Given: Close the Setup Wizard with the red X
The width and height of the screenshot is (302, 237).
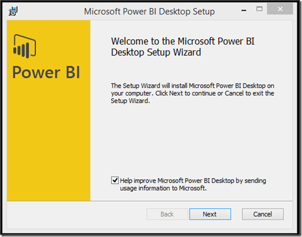Looking at the screenshot, I should (x=281, y=10).
